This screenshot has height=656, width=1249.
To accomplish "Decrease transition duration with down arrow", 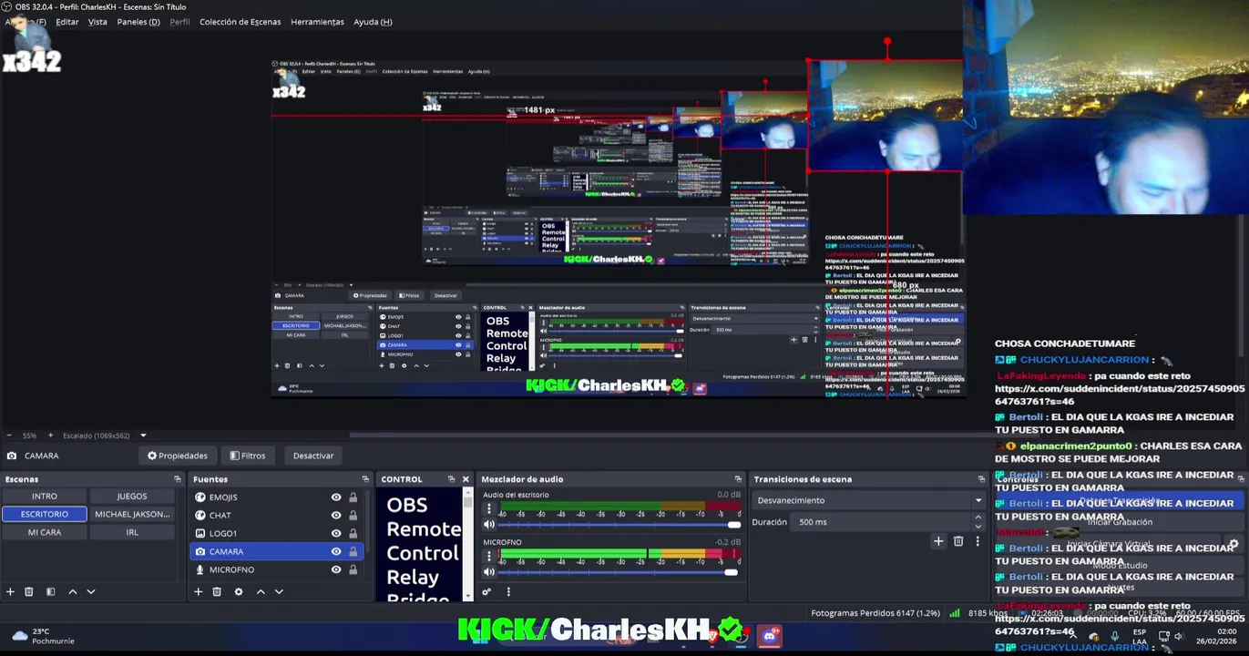I will (x=978, y=527).
